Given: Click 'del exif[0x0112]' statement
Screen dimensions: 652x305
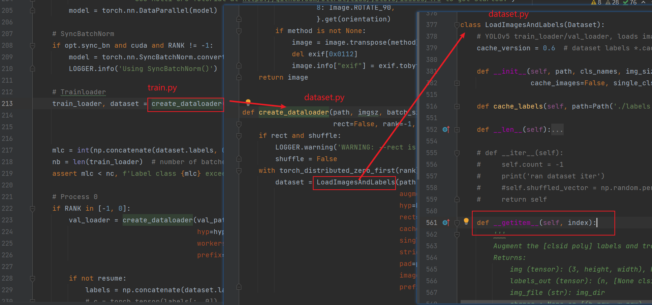Looking at the screenshot, I should point(324,54).
